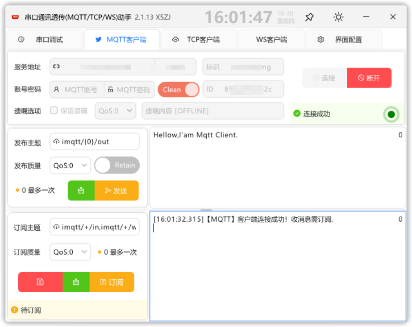Click the 遗嘱内容 [OFFLINE] field
The image size is (412, 327).
[213, 111]
